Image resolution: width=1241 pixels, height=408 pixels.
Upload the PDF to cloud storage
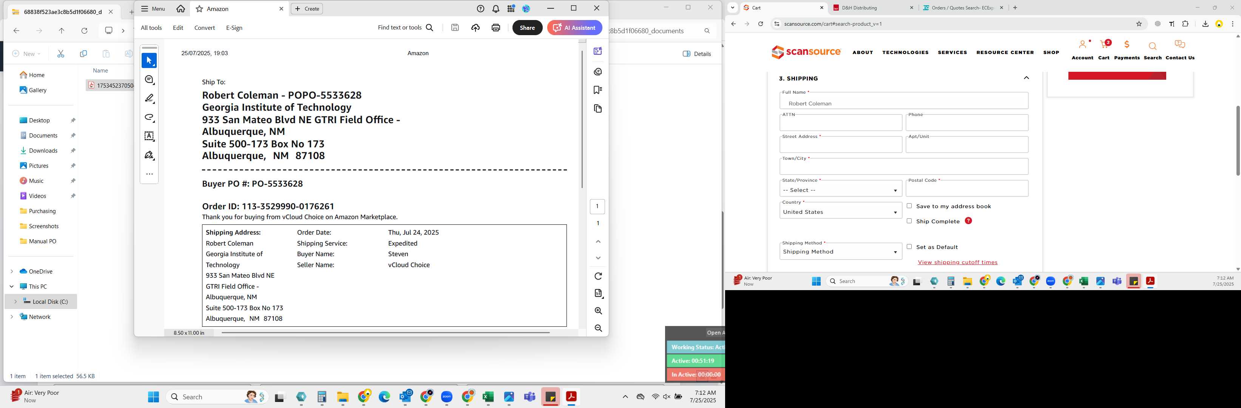point(475,28)
